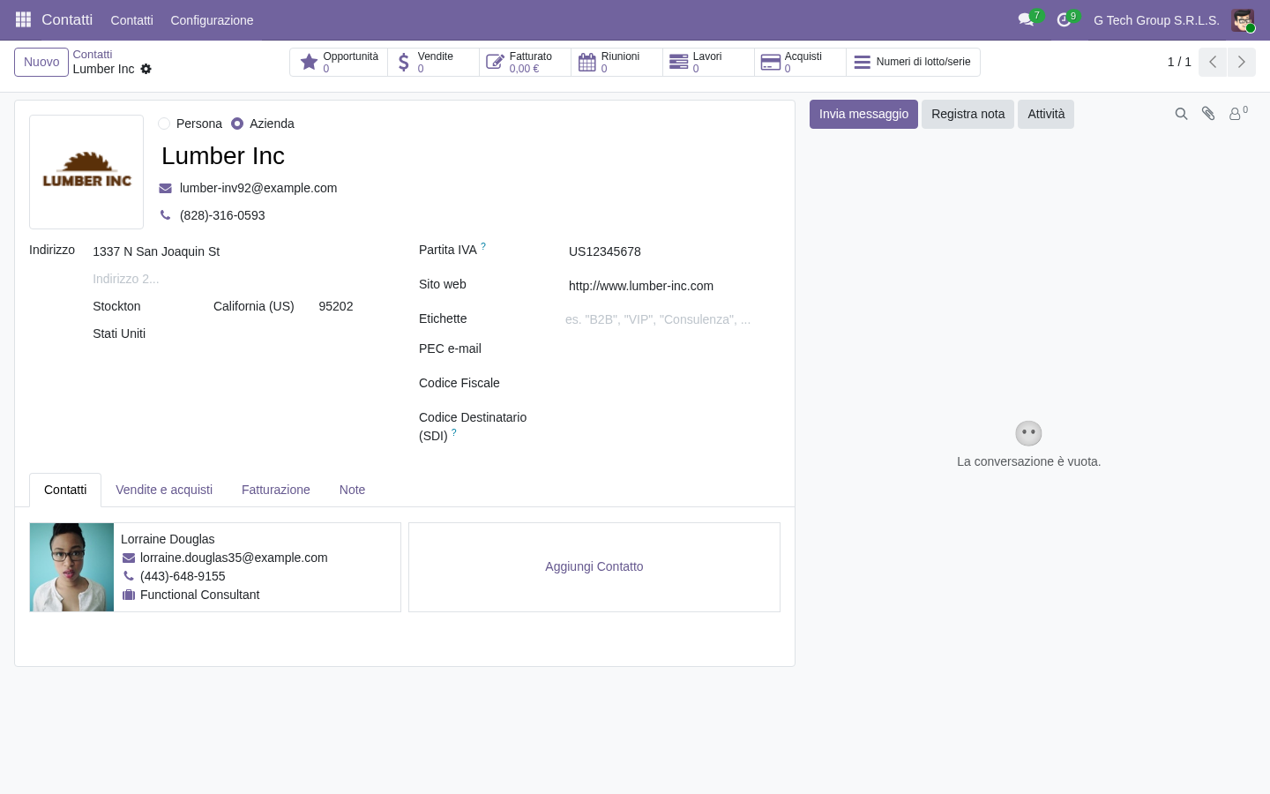The height and width of the screenshot is (794, 1270).
Task: Open the California (US) state dropdown
Action: tap(258, 306)
